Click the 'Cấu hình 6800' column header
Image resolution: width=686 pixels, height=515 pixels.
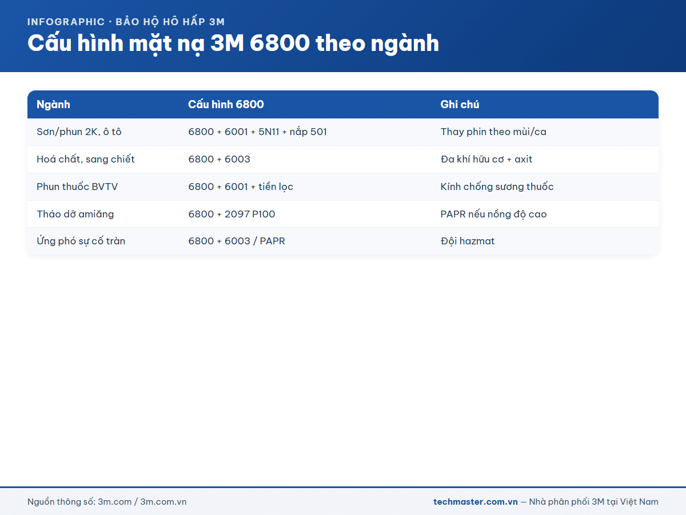tap(226, 105)
